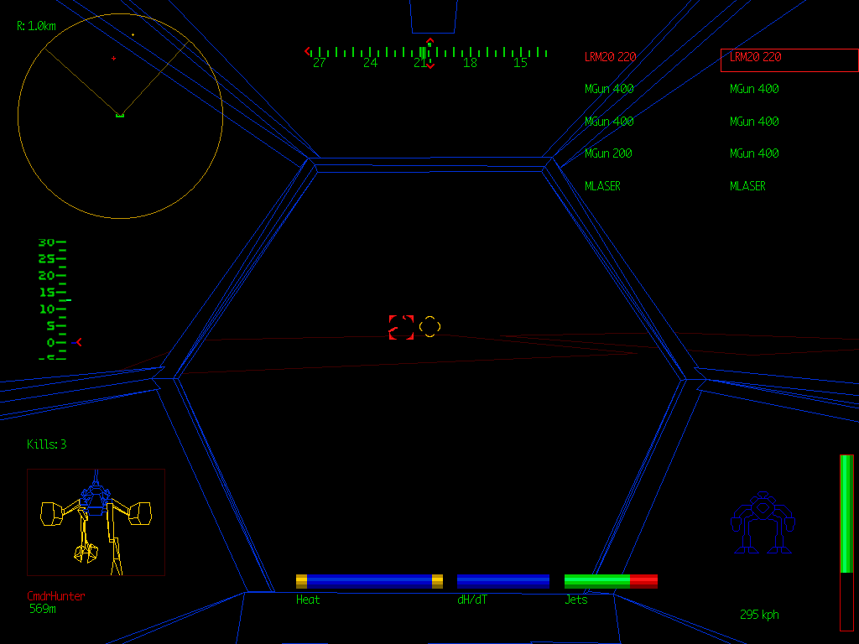The height and width of the screenshot is (644, 859).
Task: Click the red pitch indicator on ladder
Action: click(x=78, y=342)
